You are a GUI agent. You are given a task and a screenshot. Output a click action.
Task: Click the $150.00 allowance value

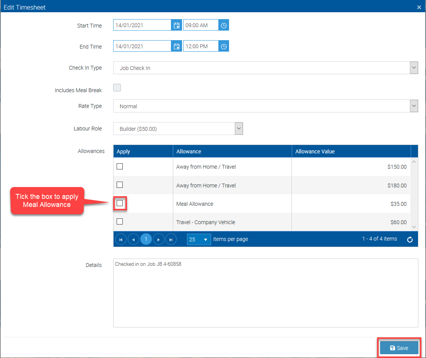397,167
